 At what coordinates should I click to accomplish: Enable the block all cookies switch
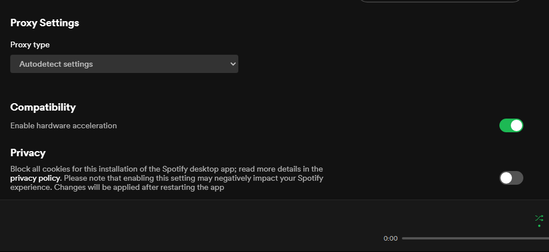point(511,178)
